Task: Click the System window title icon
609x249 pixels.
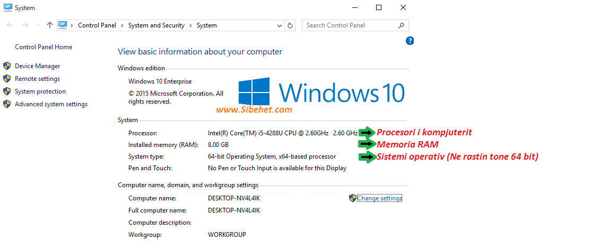Action: click(8, 7)
